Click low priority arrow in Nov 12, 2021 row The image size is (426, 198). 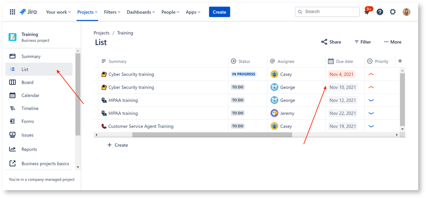371,100
